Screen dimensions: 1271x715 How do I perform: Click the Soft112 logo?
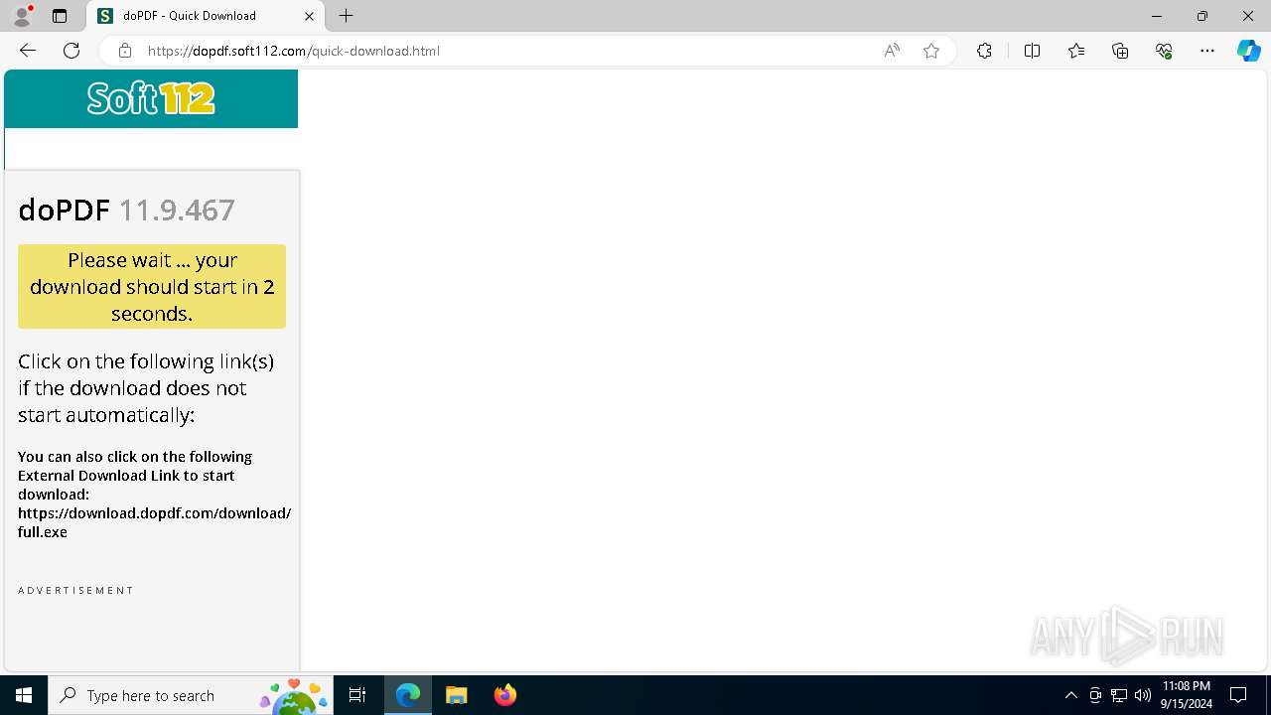pos(151,98)
